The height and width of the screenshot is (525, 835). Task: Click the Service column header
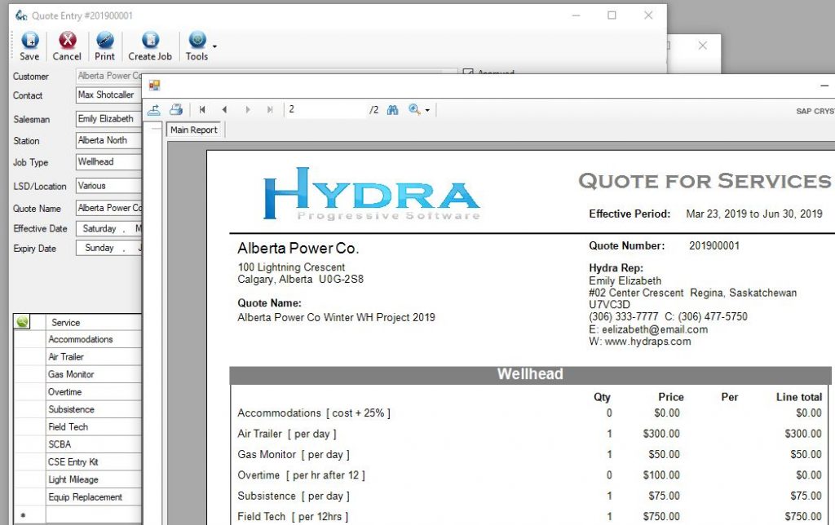tap(93, 322)
